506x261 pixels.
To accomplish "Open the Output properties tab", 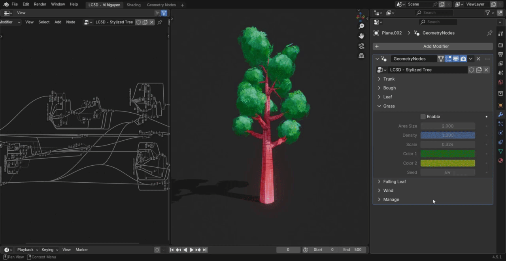I will point(500,54).
